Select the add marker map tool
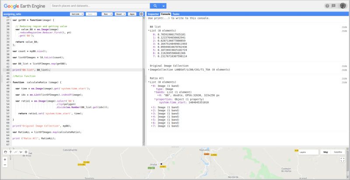This screenshot has width=350, height=180. [x=10, y=152]
